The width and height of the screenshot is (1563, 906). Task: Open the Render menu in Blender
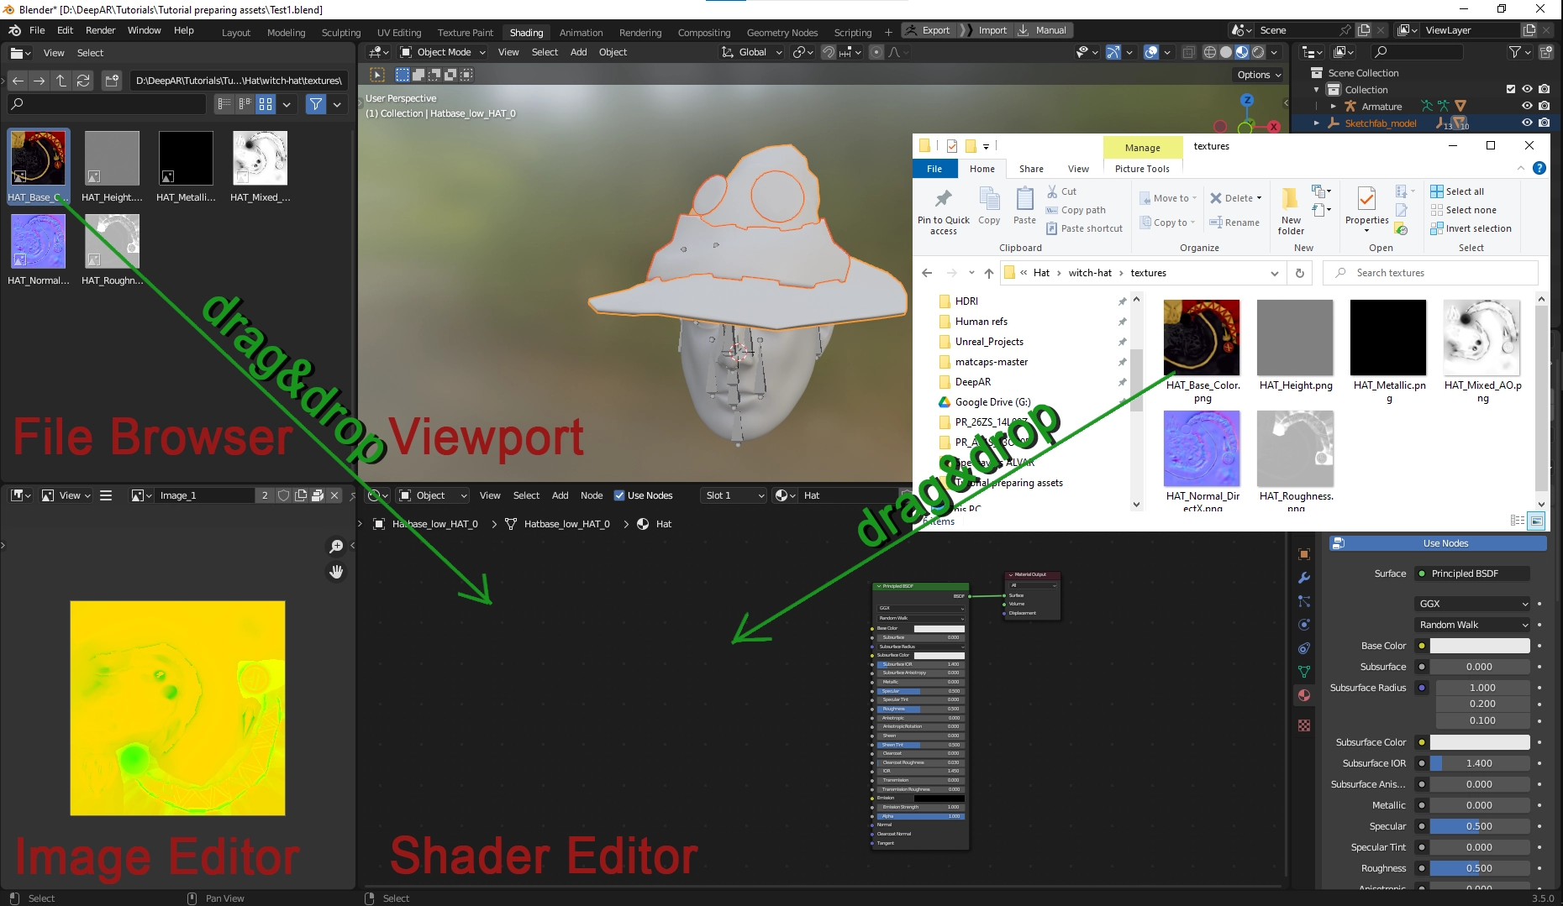(101, 30)
